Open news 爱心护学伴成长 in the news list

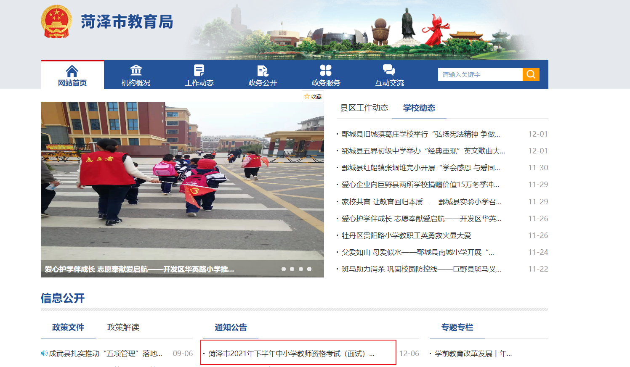click(421, 219)
